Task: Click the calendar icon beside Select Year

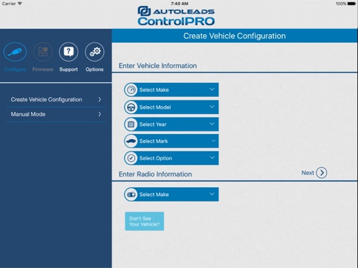Action: pyautogui.click(x=131, y=124)
